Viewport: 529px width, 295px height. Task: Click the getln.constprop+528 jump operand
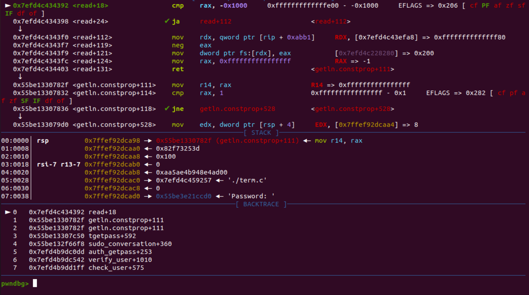237,109
